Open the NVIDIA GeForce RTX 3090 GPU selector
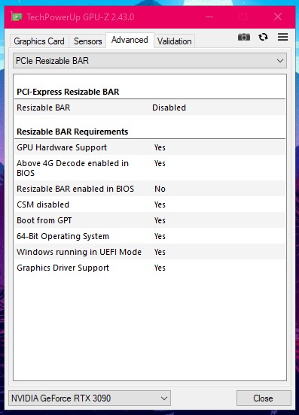The height and width of the screenshot is (415, 299). (90, 398)
